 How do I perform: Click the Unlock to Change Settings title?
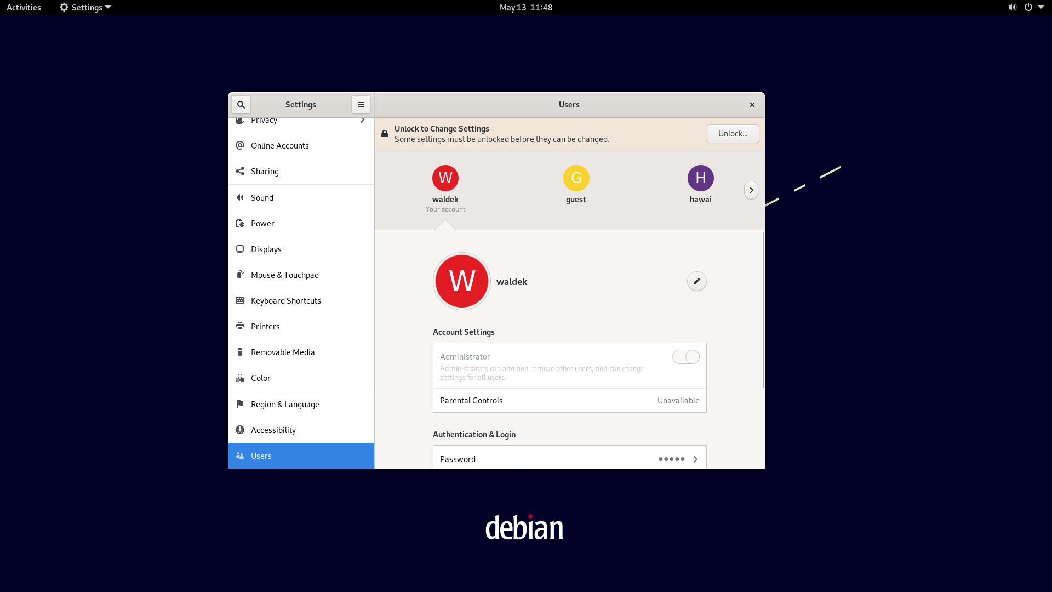click(x=442, y=129)
